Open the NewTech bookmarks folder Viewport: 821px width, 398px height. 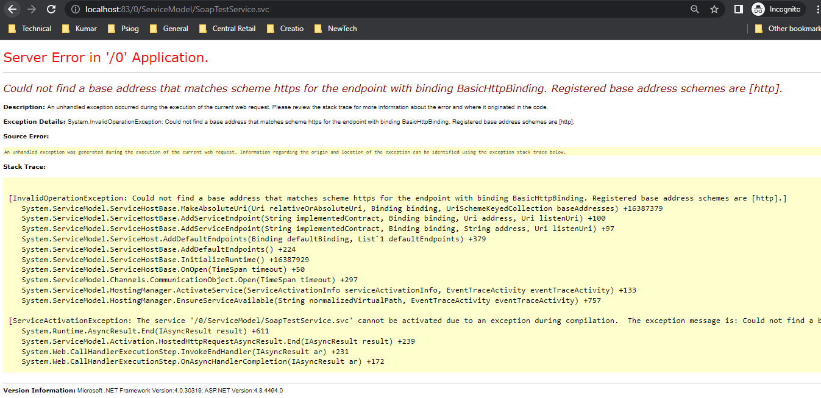335,29
